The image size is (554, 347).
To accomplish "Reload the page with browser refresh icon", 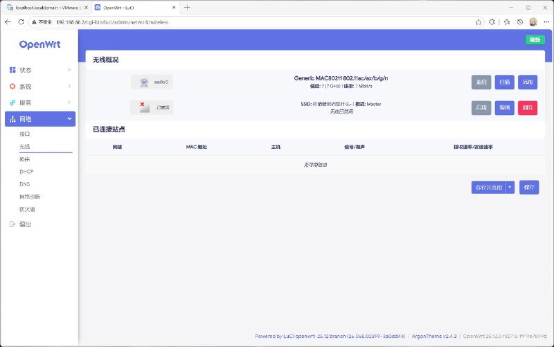I will click(x=21, y=22).
